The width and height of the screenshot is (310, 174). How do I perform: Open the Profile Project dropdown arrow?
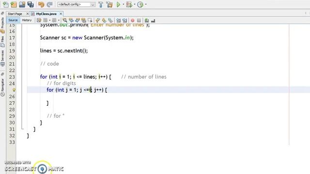[x=146, y=4]
